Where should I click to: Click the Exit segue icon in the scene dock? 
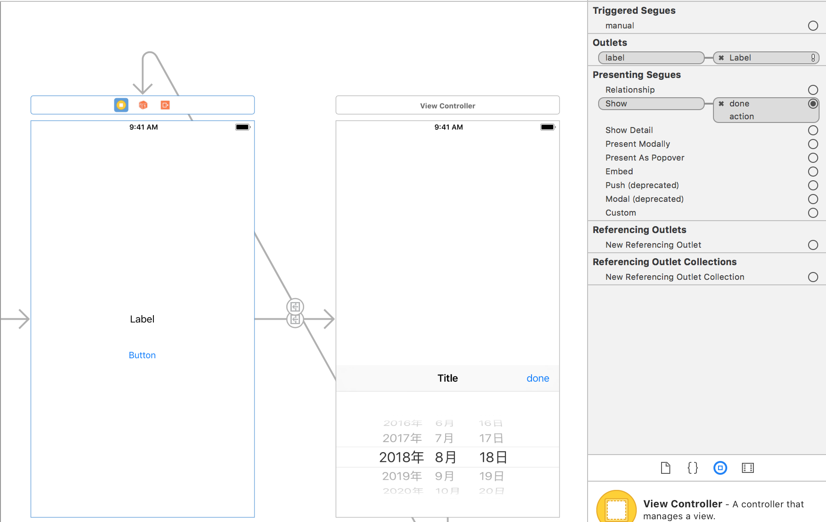click(165, 105)
